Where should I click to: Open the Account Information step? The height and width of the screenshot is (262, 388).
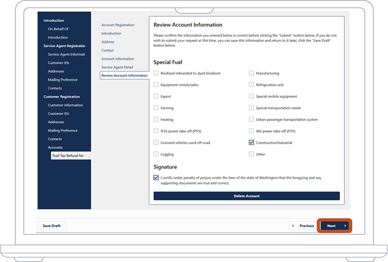point(118,59)
